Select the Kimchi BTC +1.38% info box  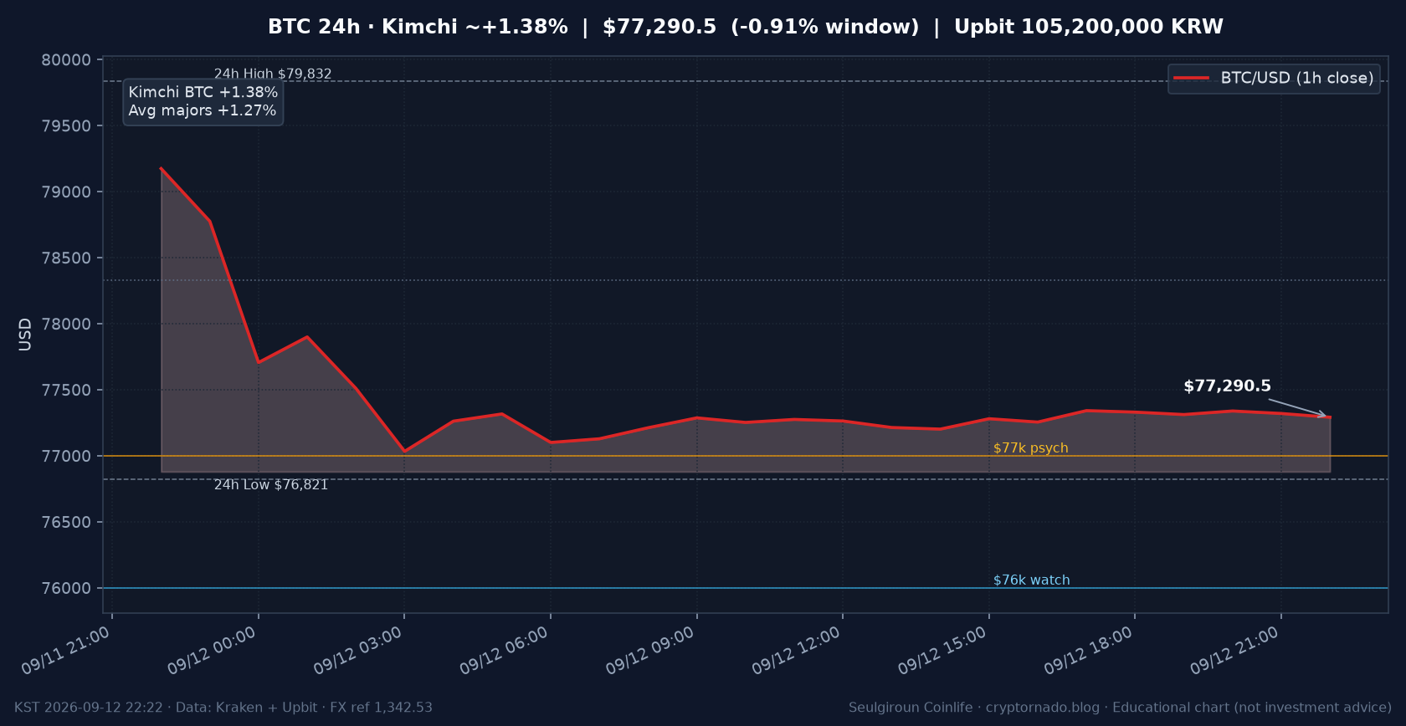(x=203, y=101)
